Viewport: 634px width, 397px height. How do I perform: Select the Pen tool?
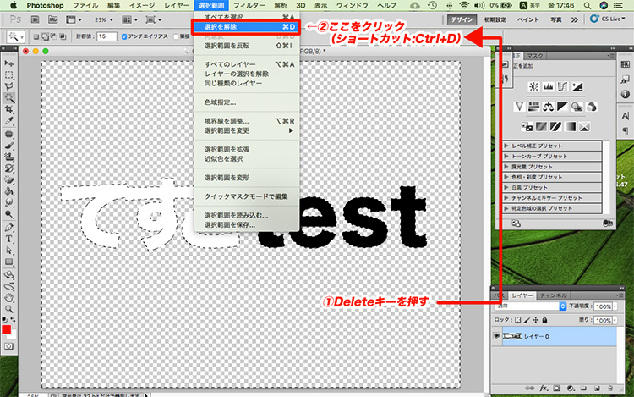[x=8, y=228]
